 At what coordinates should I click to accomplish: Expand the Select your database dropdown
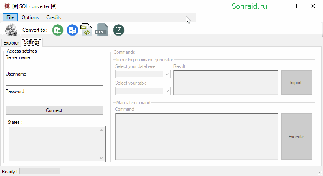coord(167,74)
